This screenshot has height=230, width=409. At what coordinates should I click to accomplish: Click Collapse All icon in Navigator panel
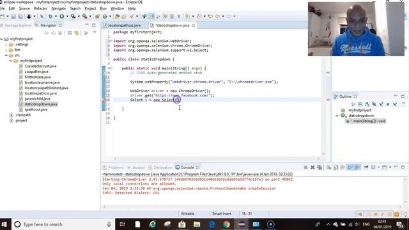[70, 33]
